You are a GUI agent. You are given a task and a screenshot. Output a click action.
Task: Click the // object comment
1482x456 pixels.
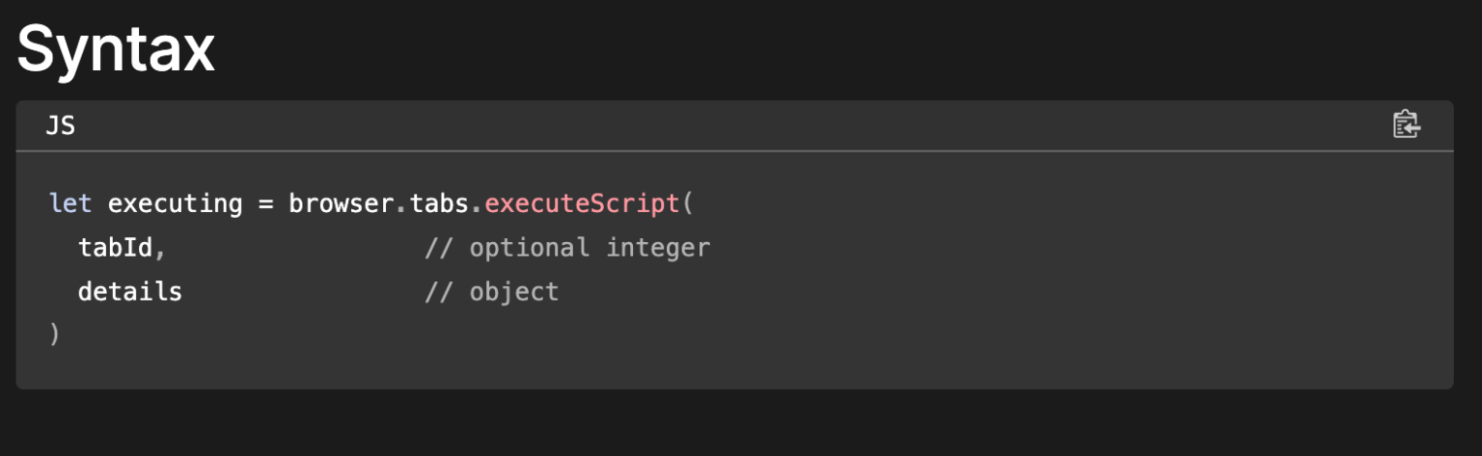point(491,291)
